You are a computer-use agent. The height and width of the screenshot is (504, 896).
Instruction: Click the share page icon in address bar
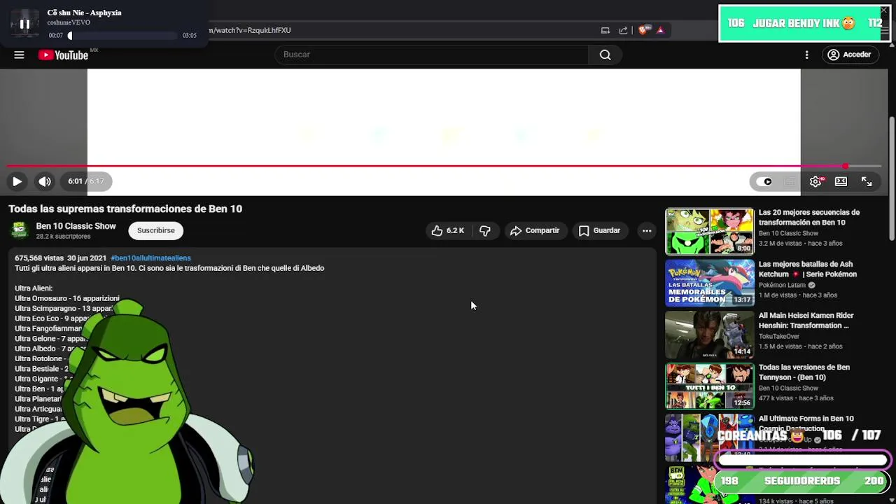point(623,30)
